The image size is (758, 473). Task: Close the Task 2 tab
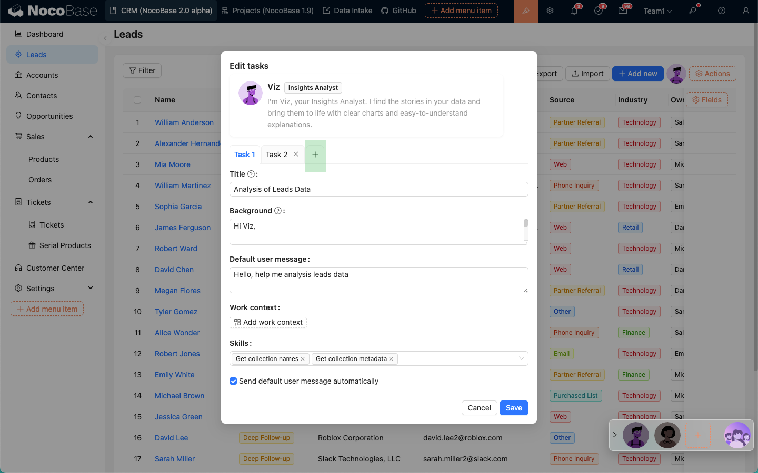tap(296, 154)
